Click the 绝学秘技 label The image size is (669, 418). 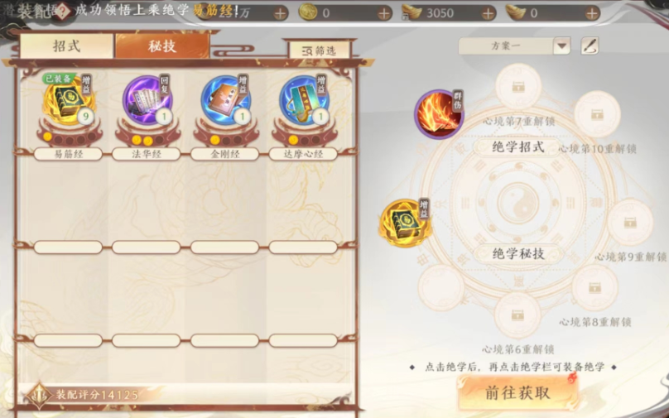518,254
